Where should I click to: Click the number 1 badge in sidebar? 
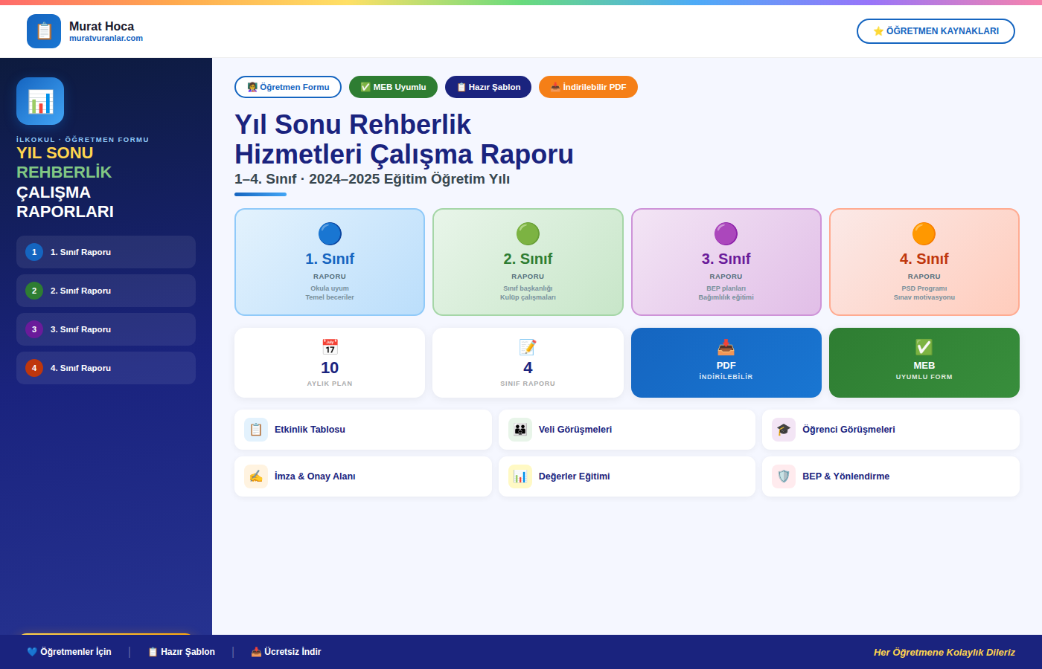34,252
